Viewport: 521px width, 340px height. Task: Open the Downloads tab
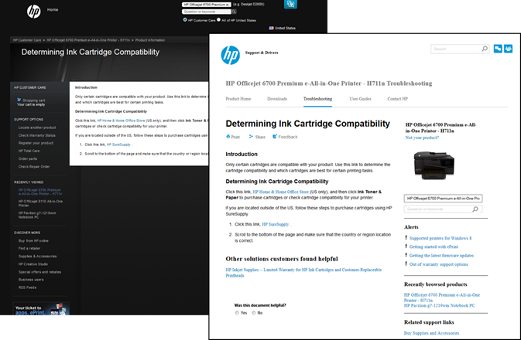click(277, 99)
